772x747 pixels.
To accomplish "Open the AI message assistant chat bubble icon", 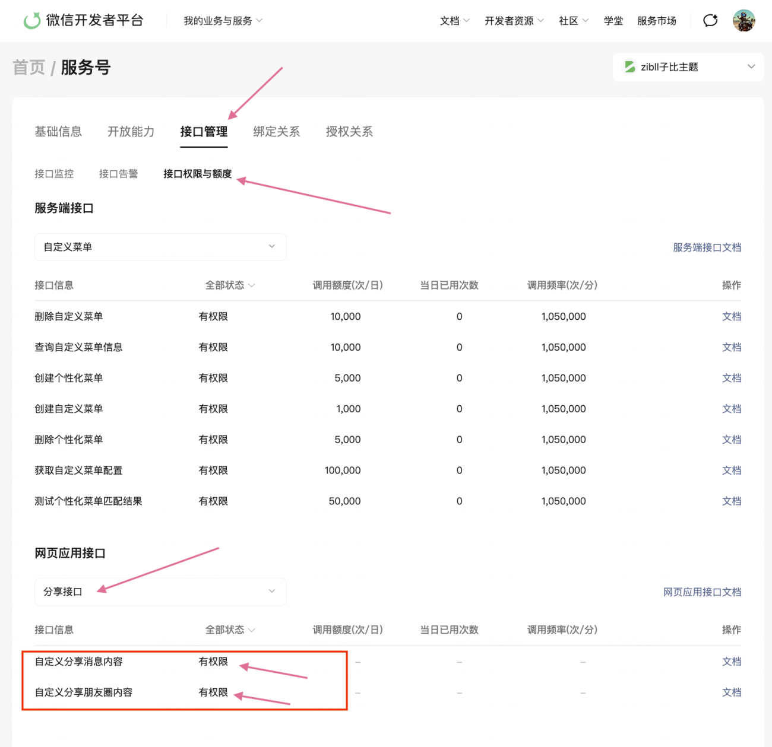I will click(x=710, y=20).
